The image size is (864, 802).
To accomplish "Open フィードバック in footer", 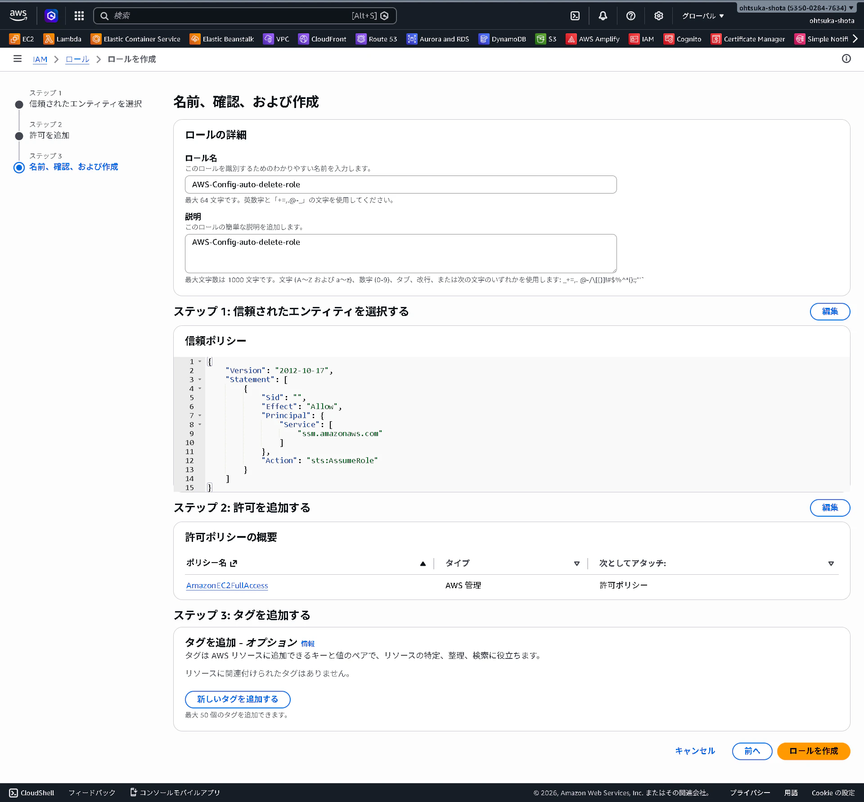I will 92,793.
